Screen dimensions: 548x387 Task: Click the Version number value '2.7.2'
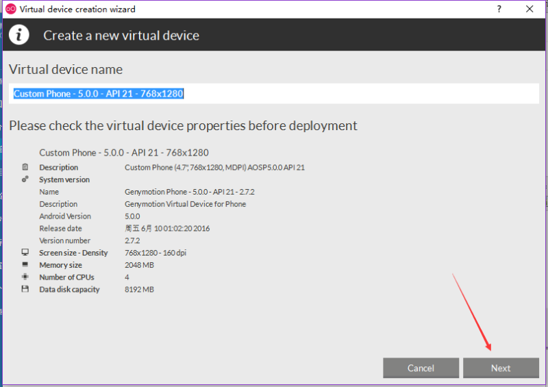[x=132, y=241]
